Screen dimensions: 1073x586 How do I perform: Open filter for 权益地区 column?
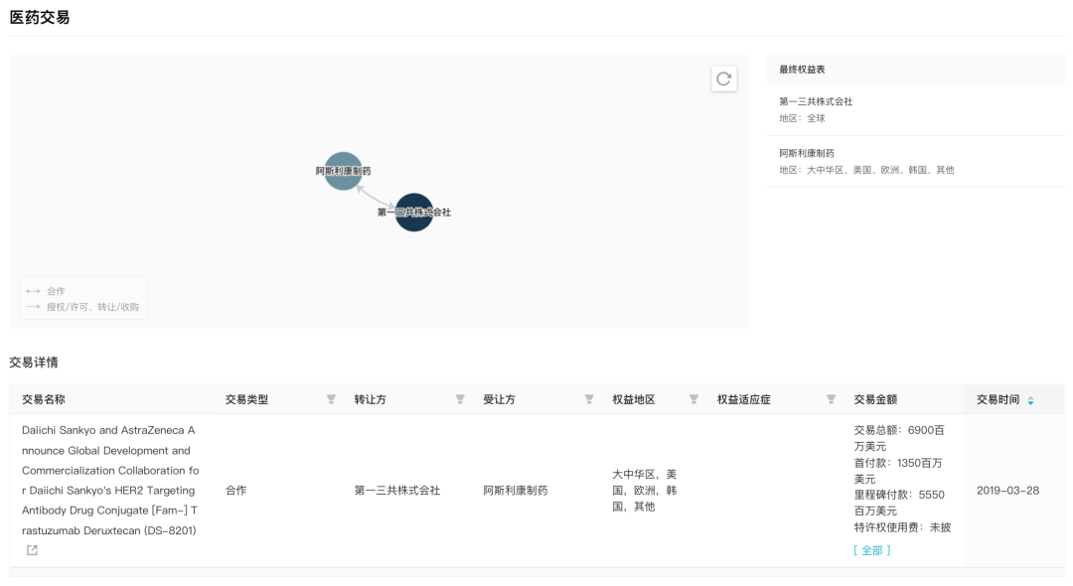pos(693,399)
